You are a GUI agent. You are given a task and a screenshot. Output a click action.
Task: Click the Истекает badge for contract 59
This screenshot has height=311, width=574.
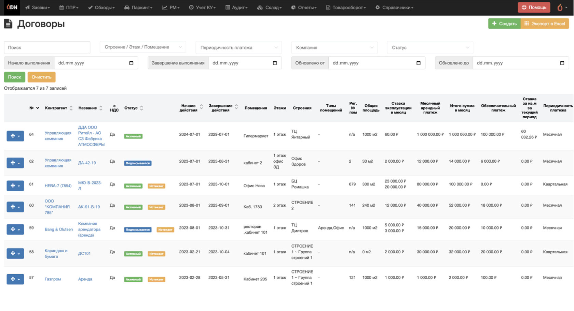165,230
